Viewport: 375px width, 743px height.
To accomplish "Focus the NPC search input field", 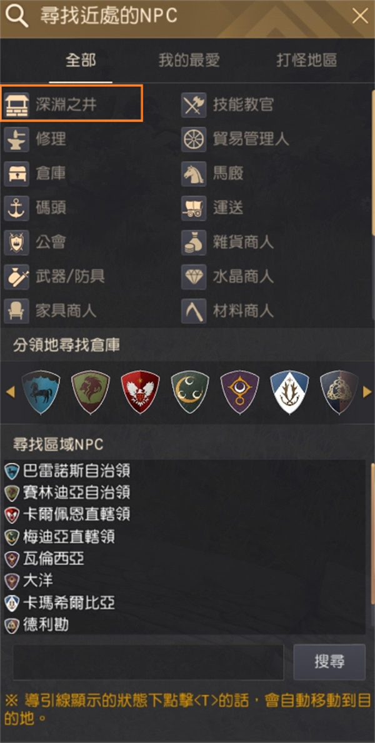I will [148, 662].
